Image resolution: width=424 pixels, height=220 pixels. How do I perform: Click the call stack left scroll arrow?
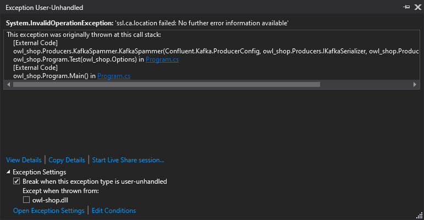tap(9, 85)
